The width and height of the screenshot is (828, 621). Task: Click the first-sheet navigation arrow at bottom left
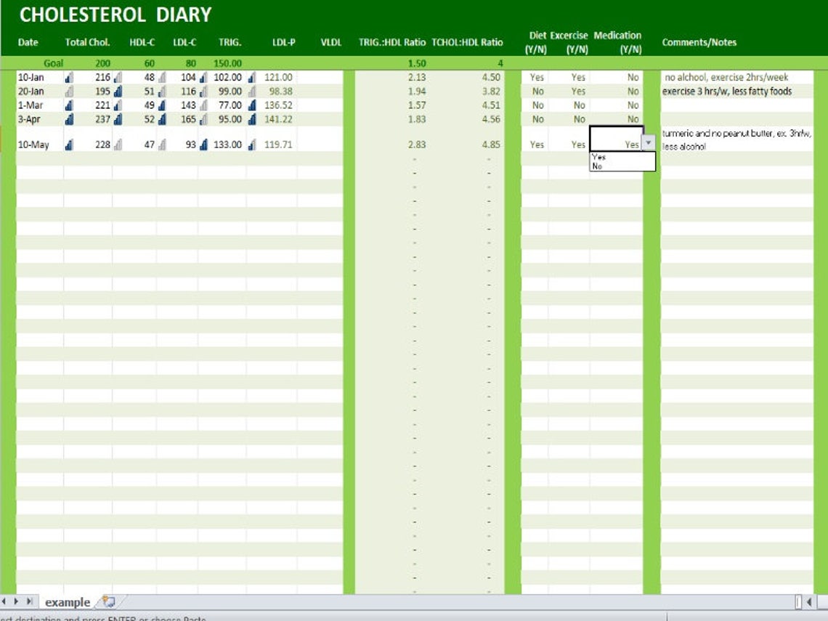pyautogui.click(x=5, y=602)
